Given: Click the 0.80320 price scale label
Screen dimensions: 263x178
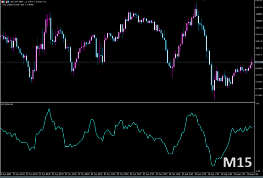Looking at the screenshot, I should tap(259, 7).
